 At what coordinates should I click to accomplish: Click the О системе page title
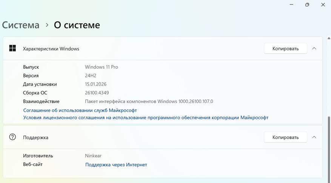tap(77, 25)
